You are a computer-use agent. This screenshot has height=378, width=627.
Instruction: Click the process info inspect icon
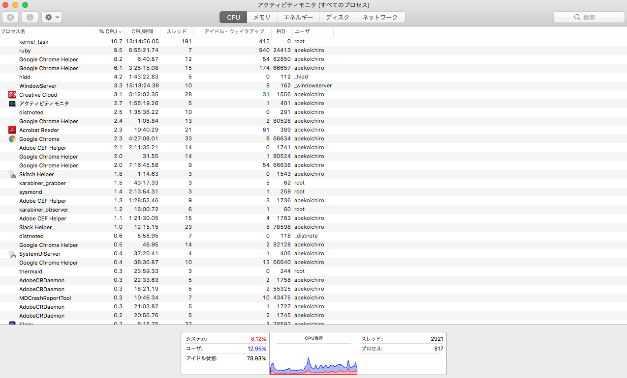[30, 17]
